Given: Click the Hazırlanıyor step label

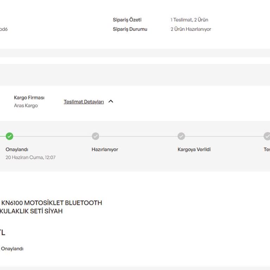Looking at the screenshot, I should tap(105, 149).
